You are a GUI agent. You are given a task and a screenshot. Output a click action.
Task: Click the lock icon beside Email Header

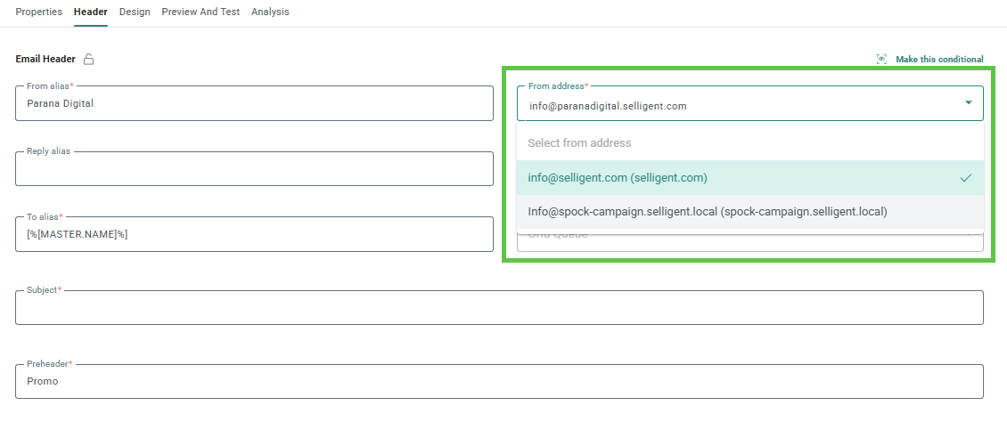pyautogui.click(x=88, y=60)
